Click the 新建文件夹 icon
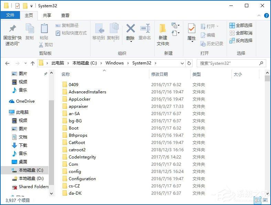 pyautogui.click(x=162, y=28)
